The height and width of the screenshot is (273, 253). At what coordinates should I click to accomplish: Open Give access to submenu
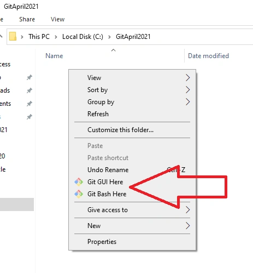[132, 210]
